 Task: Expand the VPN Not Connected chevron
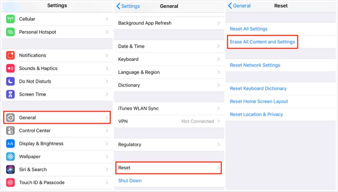point(219,121)
